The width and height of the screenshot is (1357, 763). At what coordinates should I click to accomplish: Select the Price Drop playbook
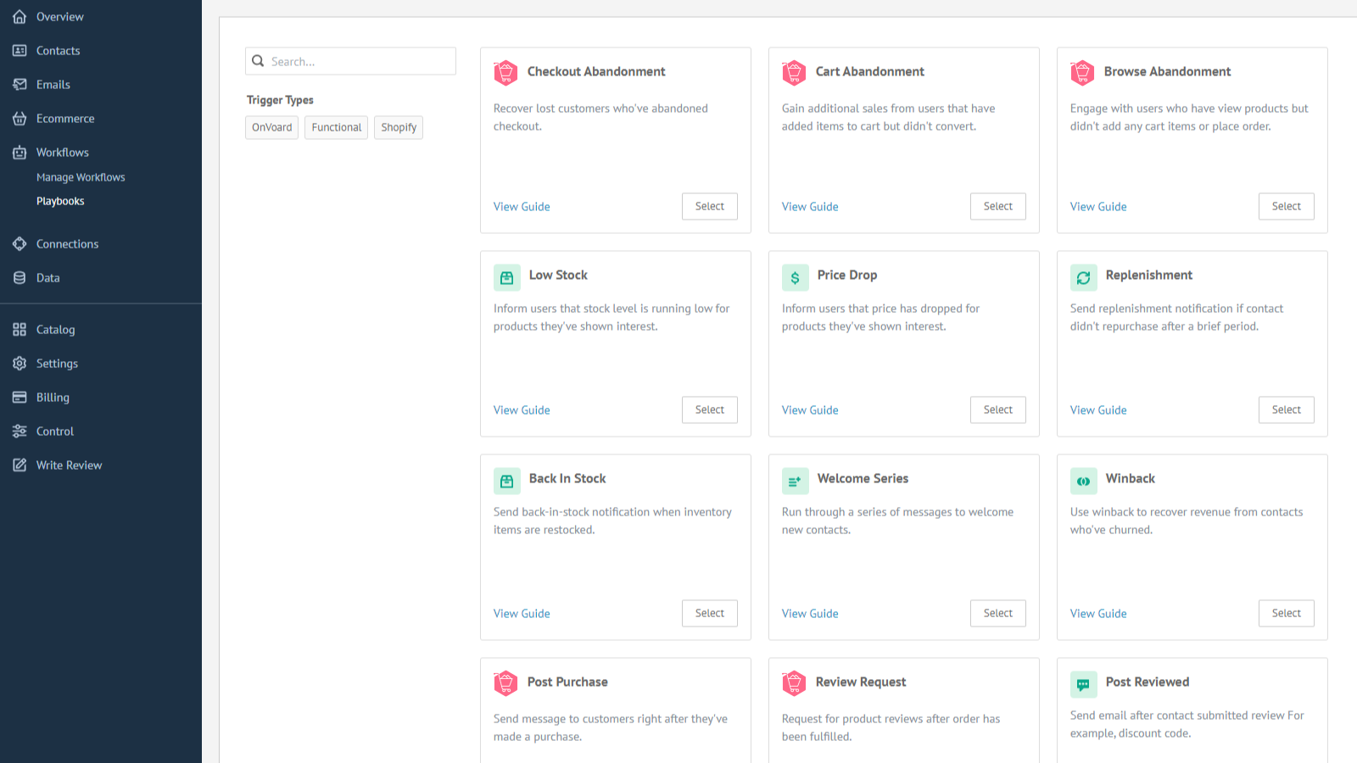tap(998, 409)
